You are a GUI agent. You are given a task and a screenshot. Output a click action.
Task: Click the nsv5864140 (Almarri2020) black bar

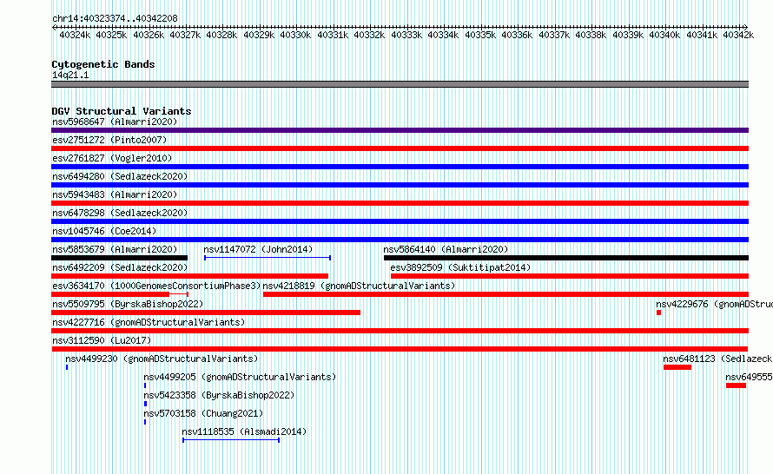566,258
